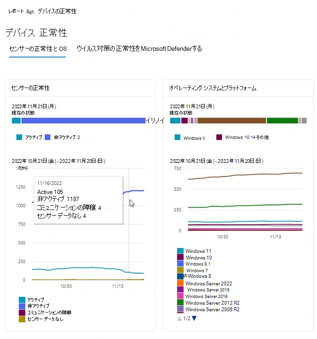Screen dimensions: 317x339
Task: Click コミュニケーションの障害 legend square
Action: (22, 312)
